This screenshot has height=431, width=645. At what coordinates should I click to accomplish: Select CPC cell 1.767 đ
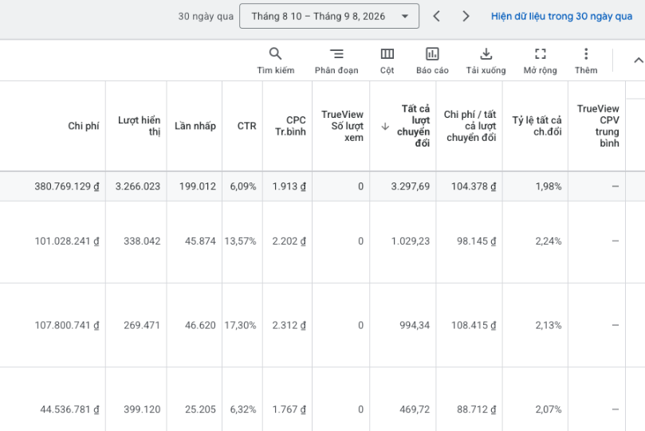(289, 409)
